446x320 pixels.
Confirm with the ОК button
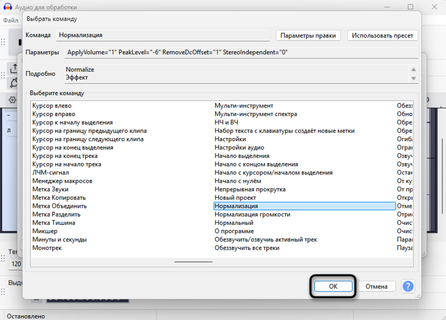click(333, 286)
